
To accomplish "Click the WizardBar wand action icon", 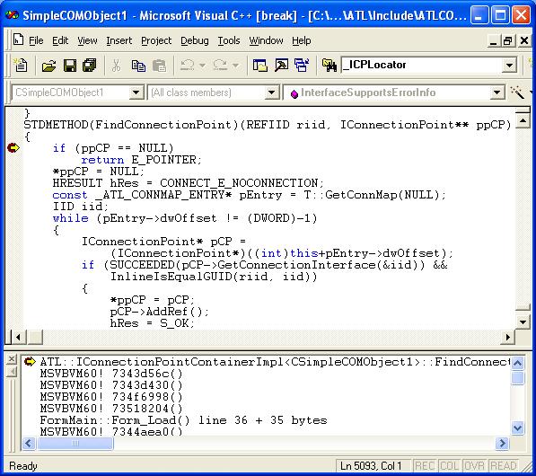I will click(517, 93).
